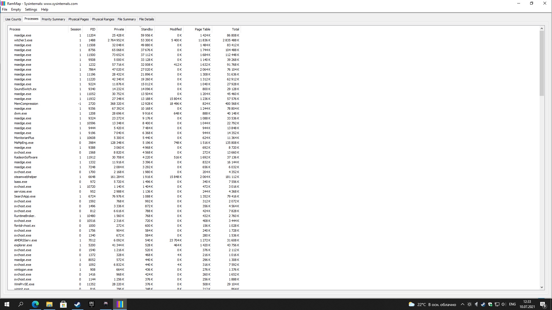Select the WmiPrvSE.exe process row

point(124,284)
